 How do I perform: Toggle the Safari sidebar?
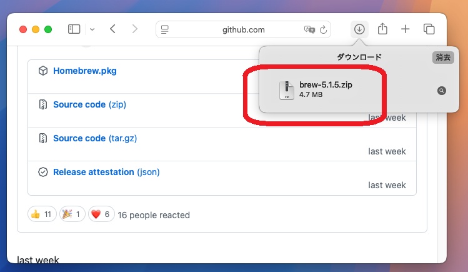(74, 29)
